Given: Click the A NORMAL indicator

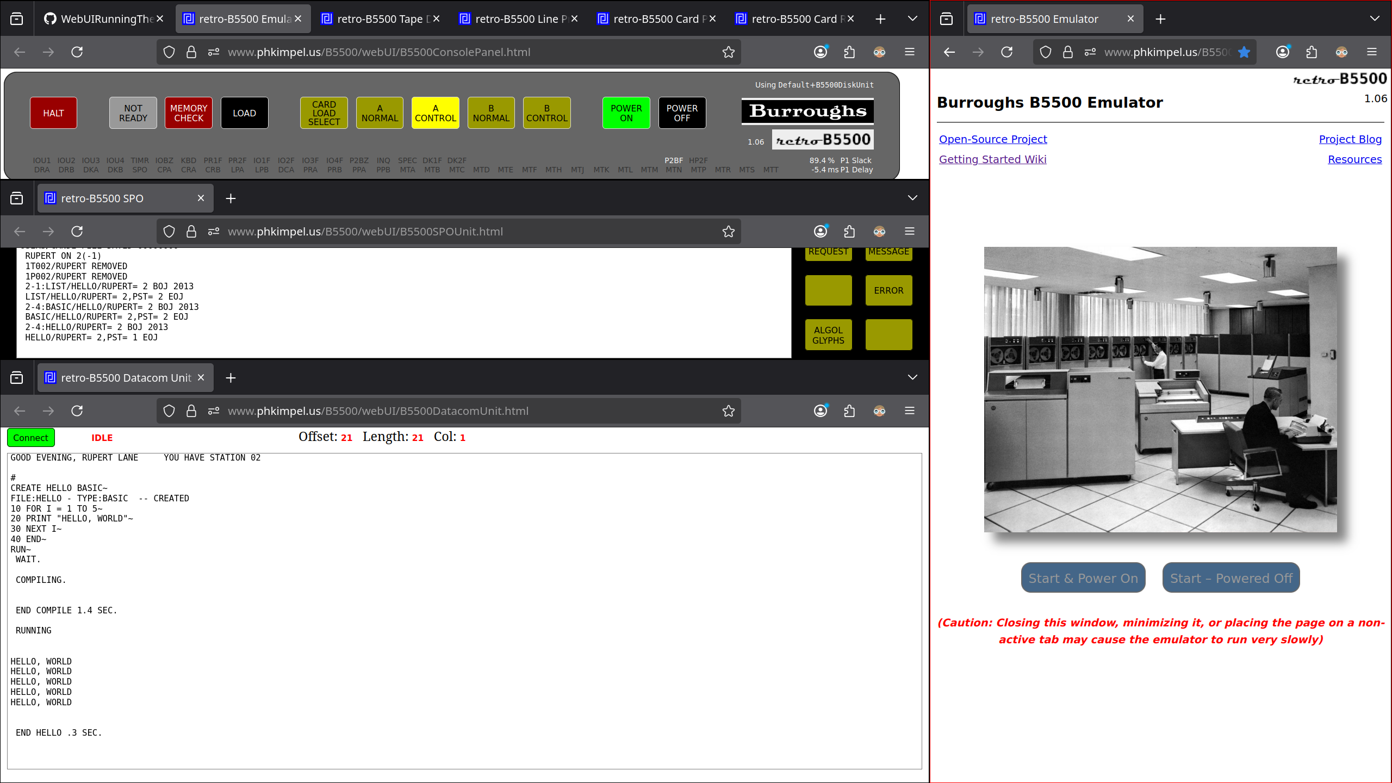Looking at the screenshot, I should pos(380,113).
